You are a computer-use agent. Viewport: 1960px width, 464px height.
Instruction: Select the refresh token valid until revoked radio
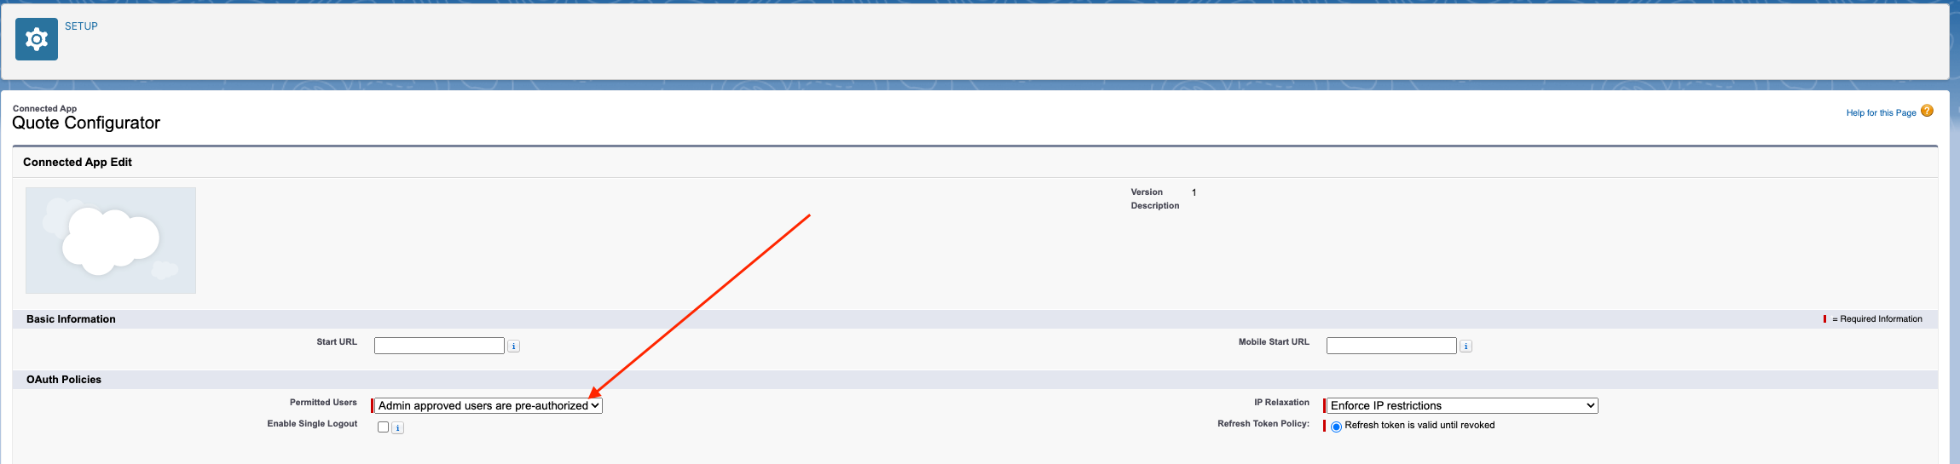pos(1336,427)
